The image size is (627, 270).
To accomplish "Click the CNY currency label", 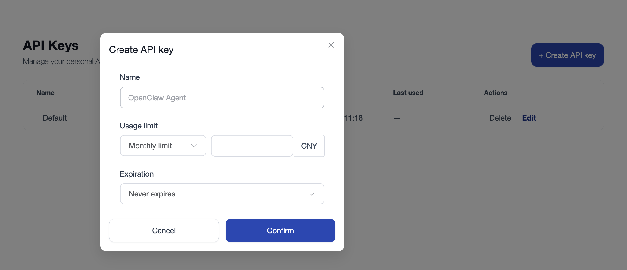I will (x=309, y=146).
